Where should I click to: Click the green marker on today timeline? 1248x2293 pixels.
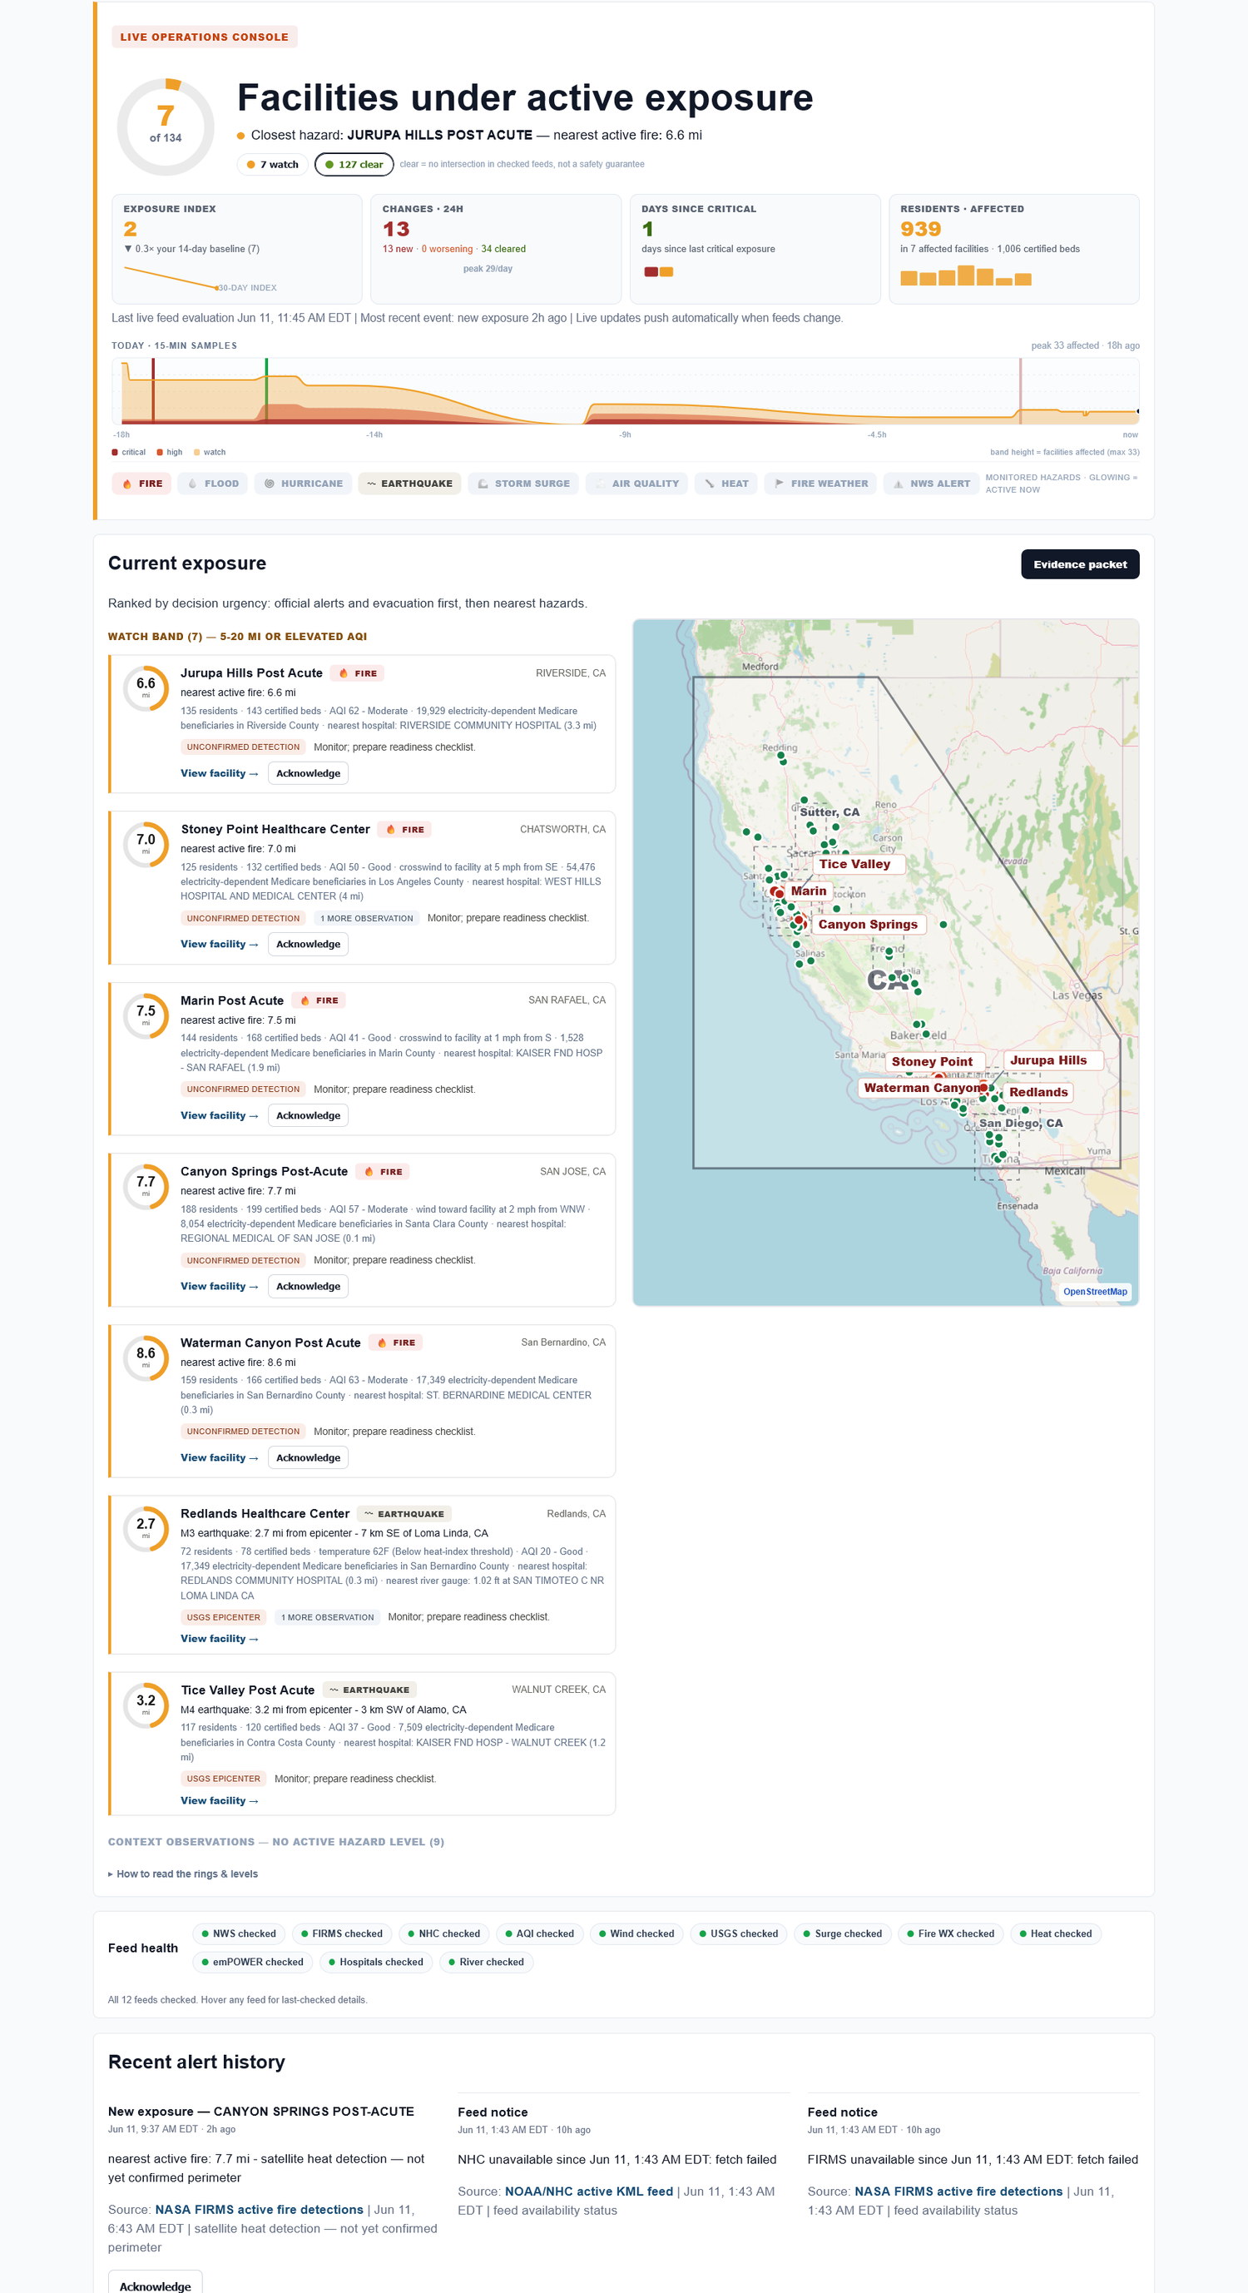click(x=266, y=391)
